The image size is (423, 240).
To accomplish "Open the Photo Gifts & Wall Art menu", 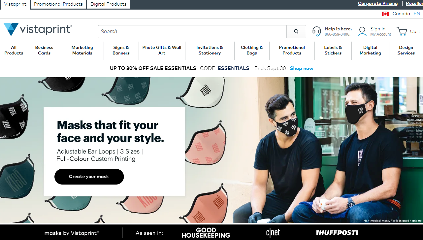I will 162,50.
